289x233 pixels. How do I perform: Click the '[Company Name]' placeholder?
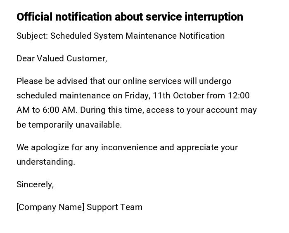click(50, 207)
